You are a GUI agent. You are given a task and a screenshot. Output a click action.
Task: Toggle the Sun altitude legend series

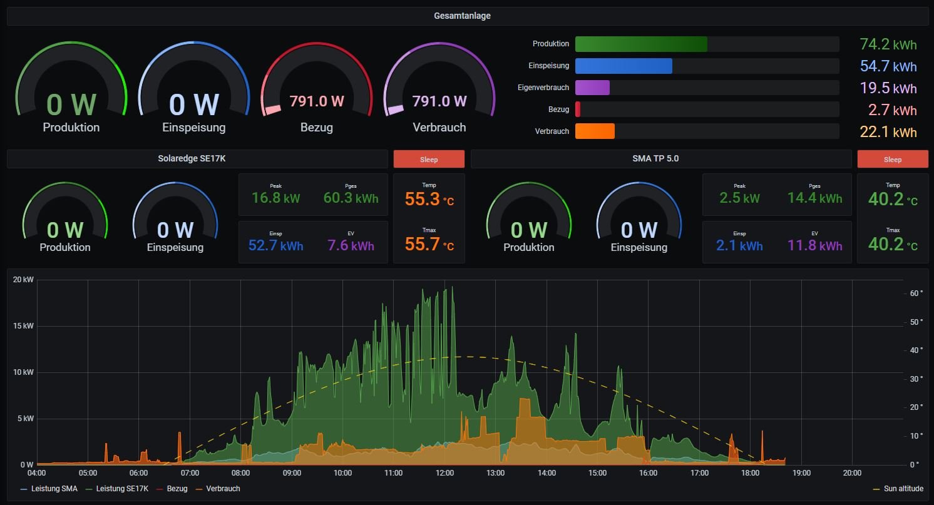pyautogui.click(x=902, y=489)
